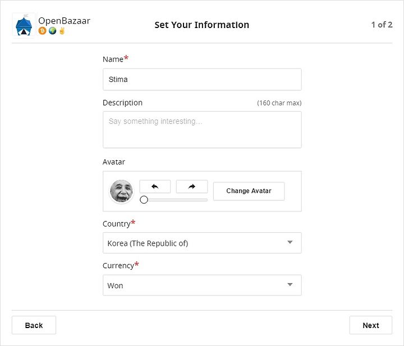Click the Einstein avatar thumbnail
Image resolution: width=404 pixels, height=346 pixels.
(121, 191)
